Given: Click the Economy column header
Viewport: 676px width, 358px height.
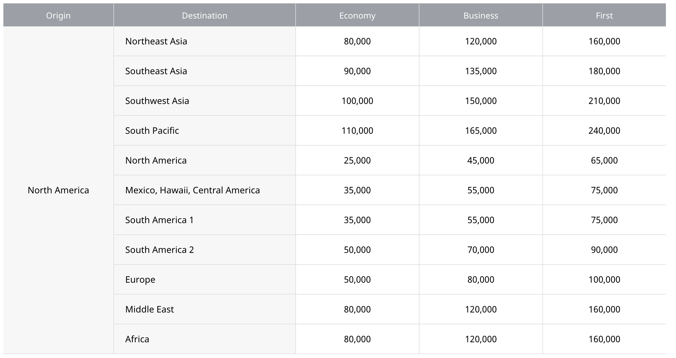Looking at the screenshot, I should [357, 15].
